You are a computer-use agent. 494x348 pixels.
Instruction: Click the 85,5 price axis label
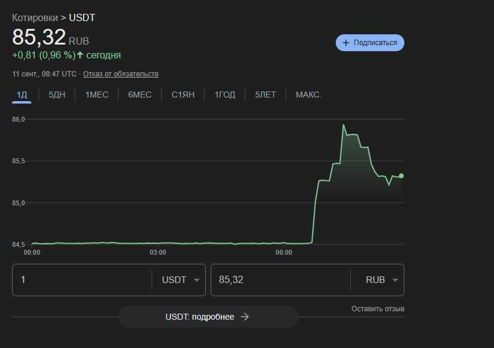point(18,161)
